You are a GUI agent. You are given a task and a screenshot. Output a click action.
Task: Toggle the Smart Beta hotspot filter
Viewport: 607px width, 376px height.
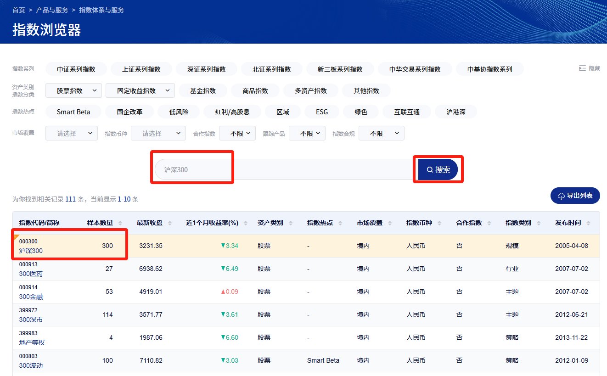pyautogui.click(x=73, y=112)
